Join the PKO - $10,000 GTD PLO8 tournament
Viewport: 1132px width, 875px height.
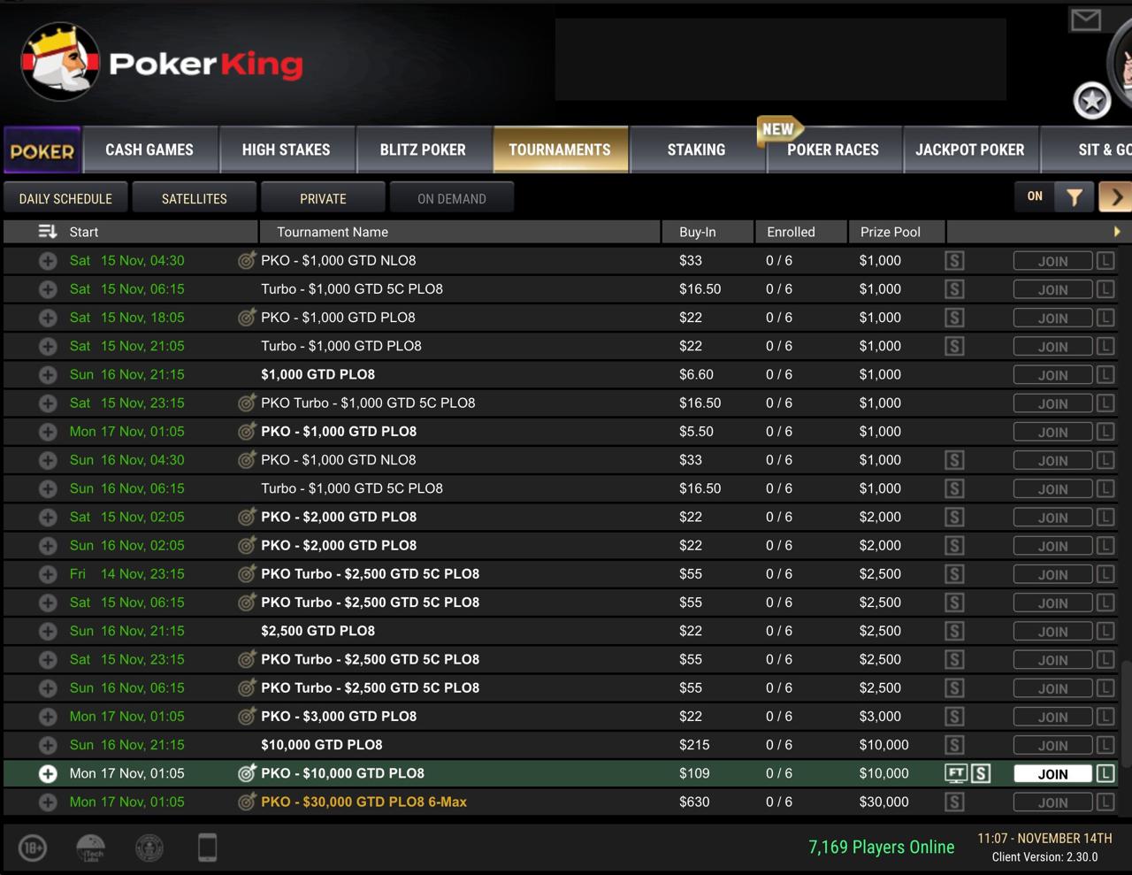(x=1052, y=774)
